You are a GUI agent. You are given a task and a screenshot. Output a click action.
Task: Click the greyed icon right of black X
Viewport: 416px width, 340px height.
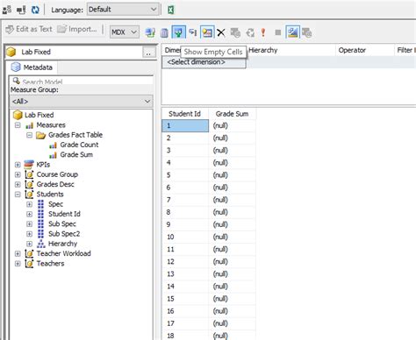click(x=235, y=32)
